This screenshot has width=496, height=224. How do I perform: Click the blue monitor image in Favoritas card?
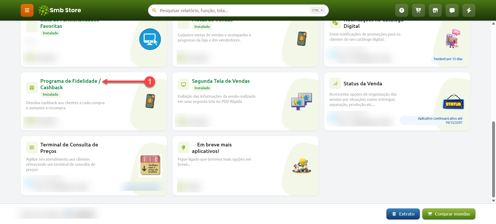coord(150,39)
